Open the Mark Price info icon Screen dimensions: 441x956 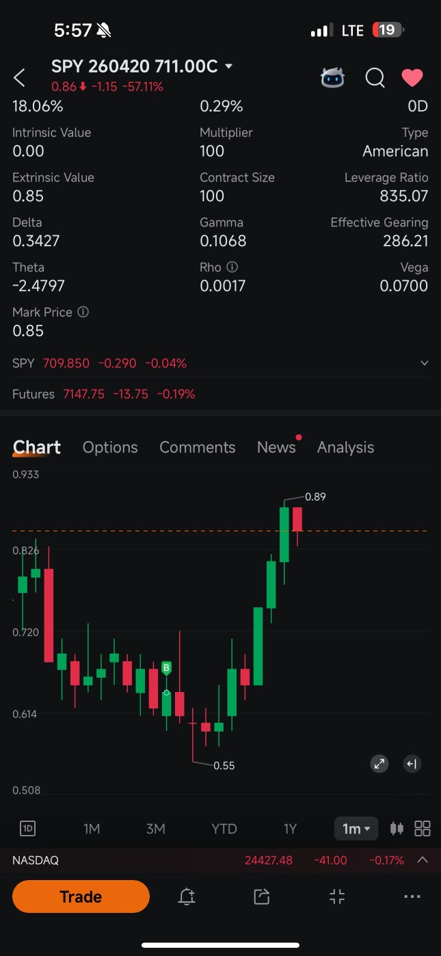83,312
